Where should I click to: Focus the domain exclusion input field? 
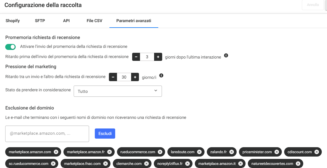(x=47, y=134)
